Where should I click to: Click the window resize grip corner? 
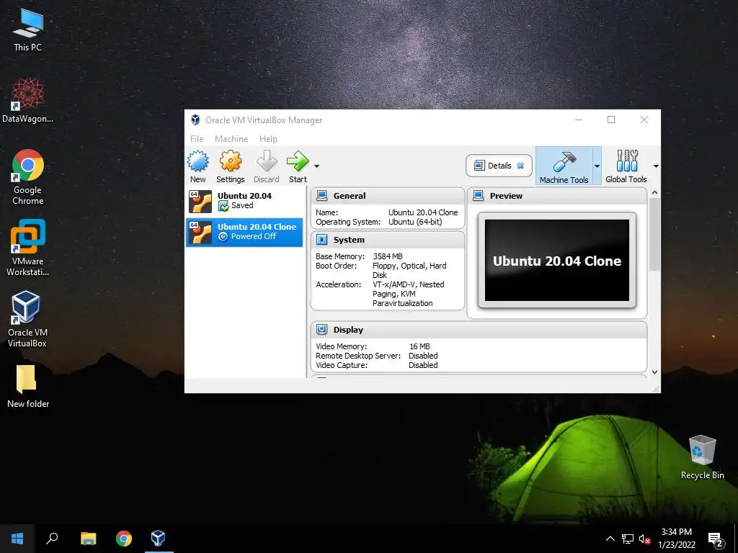point(656,389)
